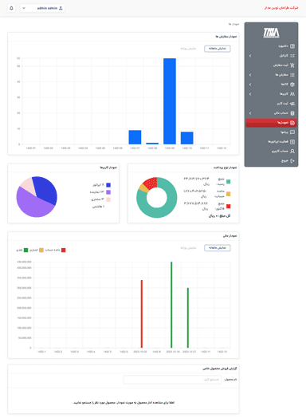The height and width of the screenshot is (418, 306).
Task: Expand the Products submenu chevron
Action: (250, 85)
